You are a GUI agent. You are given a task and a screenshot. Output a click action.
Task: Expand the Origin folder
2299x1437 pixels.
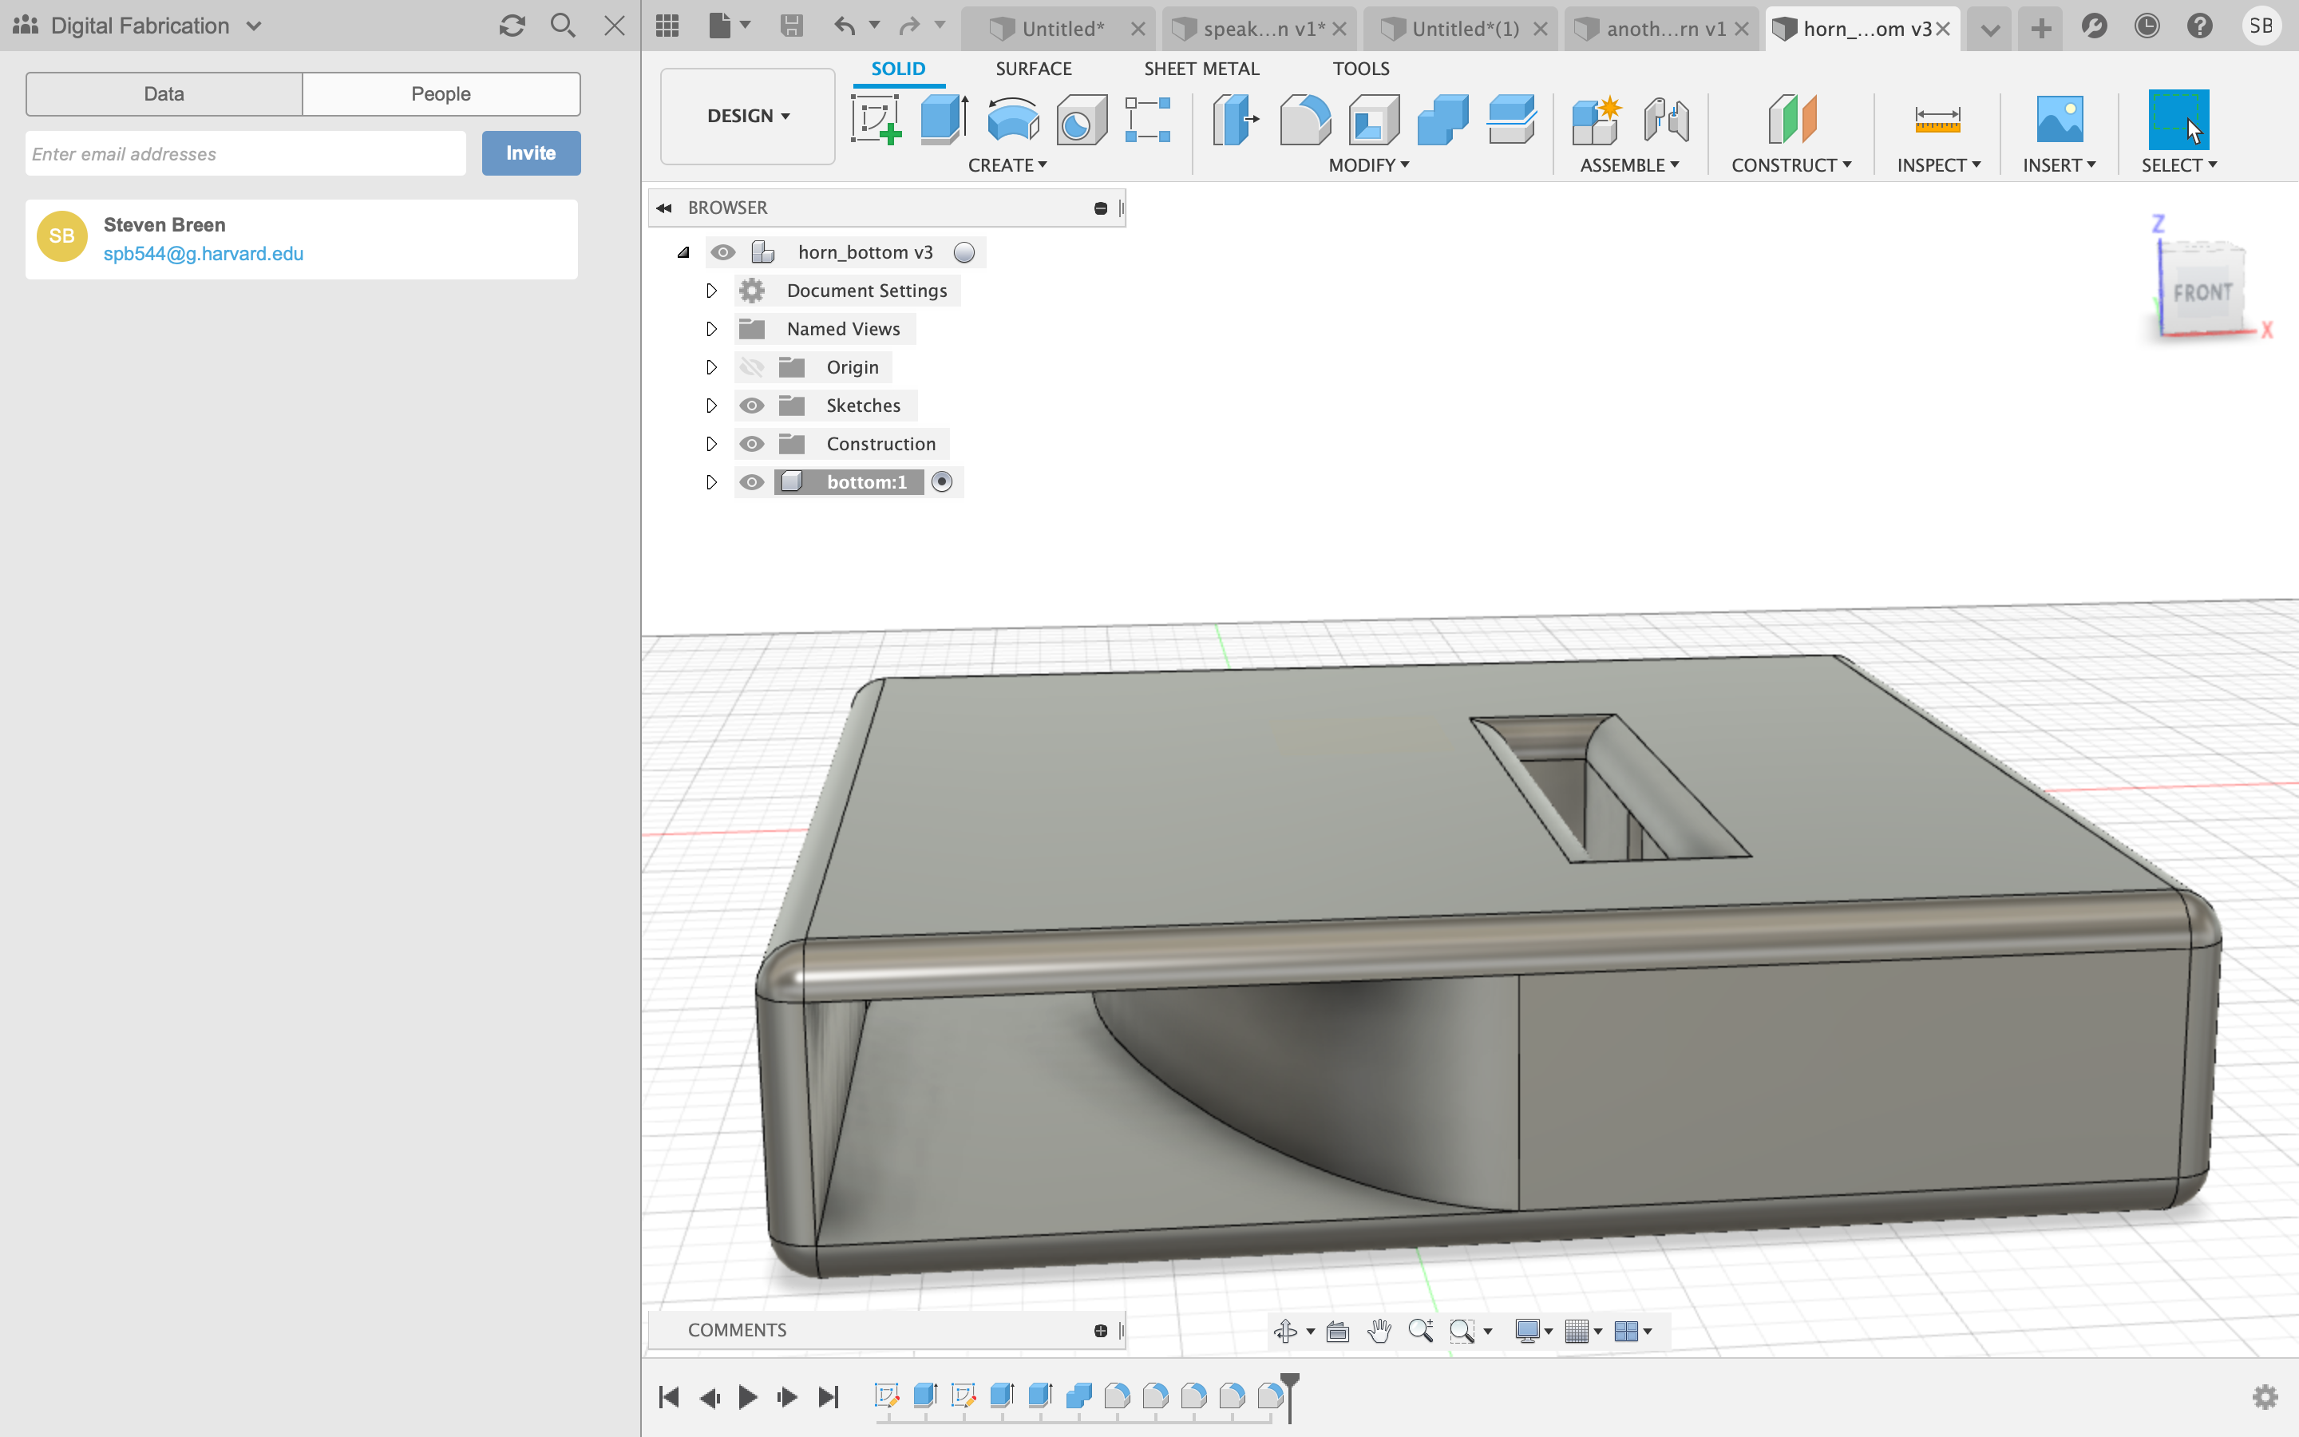tap(710, 366)
